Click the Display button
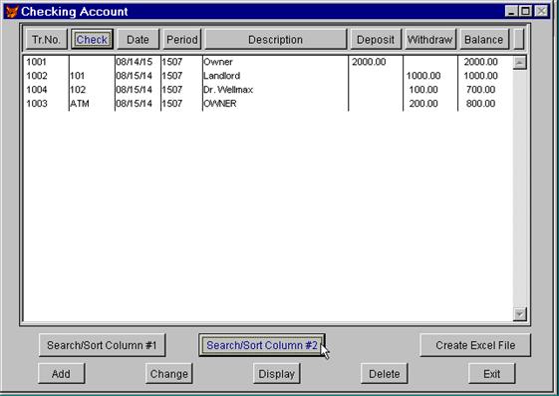 click(277, 373)
